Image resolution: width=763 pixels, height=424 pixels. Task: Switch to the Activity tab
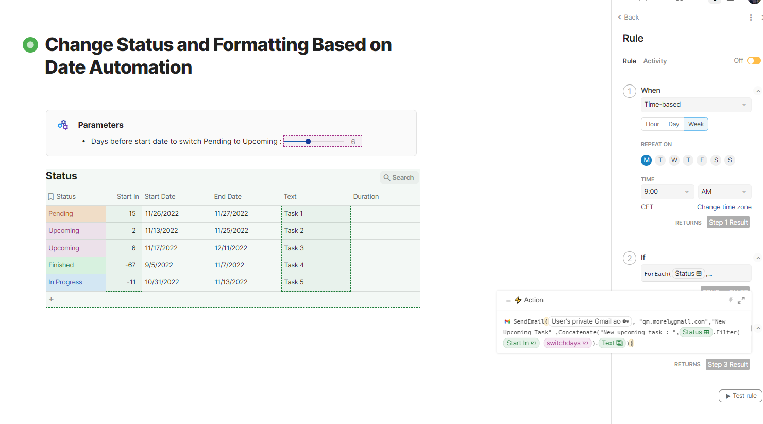[655, 61]
